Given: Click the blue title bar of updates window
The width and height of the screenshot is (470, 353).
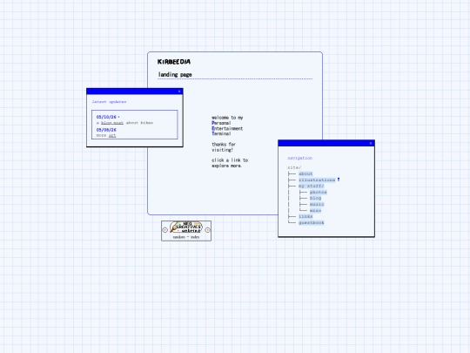Looking at the screenshot, I should [135, 92].
